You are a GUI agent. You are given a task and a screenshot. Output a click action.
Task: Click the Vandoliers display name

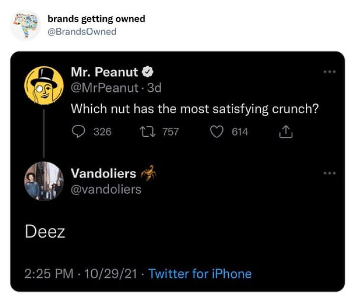point(103,174)
